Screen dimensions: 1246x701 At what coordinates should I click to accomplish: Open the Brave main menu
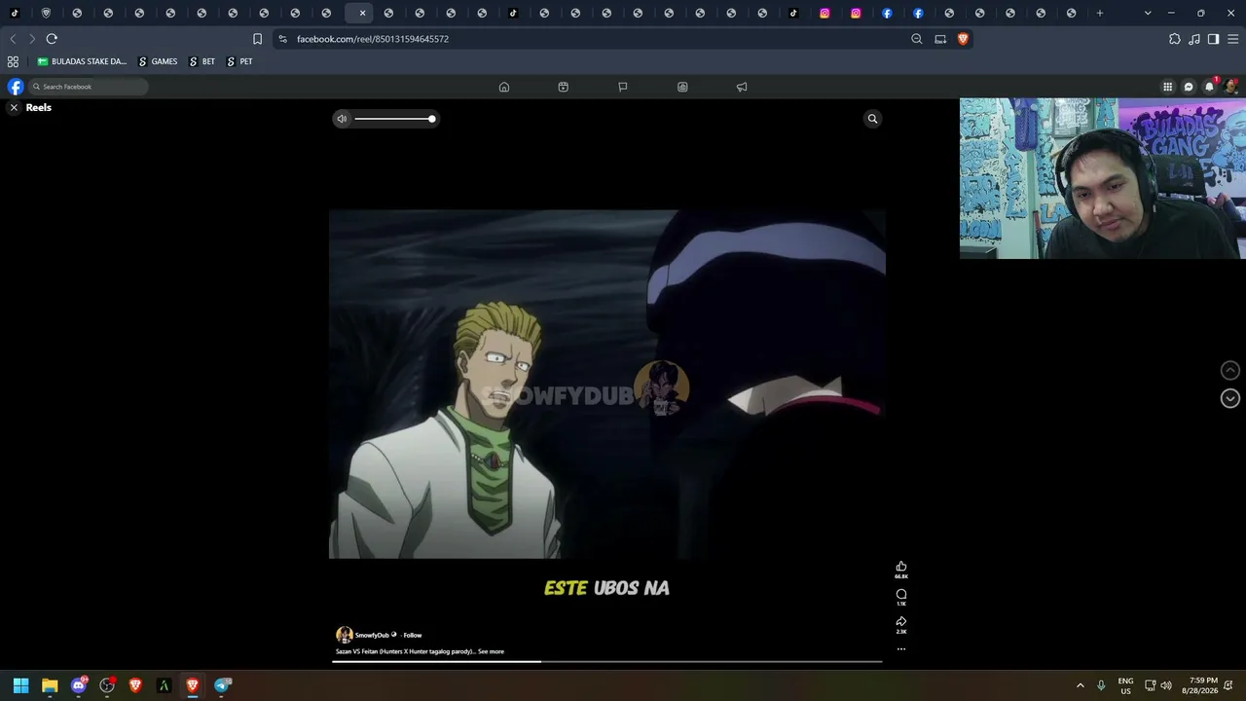click(x=1232, y=39)
